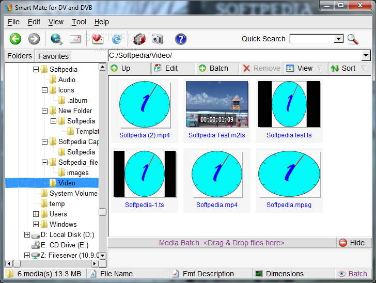This screenshot has height=283, width=376.
Task: Expand the Users folder node
Action: (x=36, y=214)
